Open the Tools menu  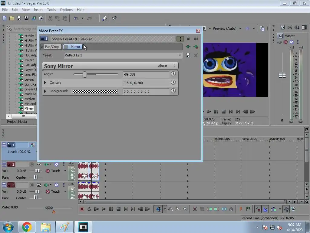(51, 9)
